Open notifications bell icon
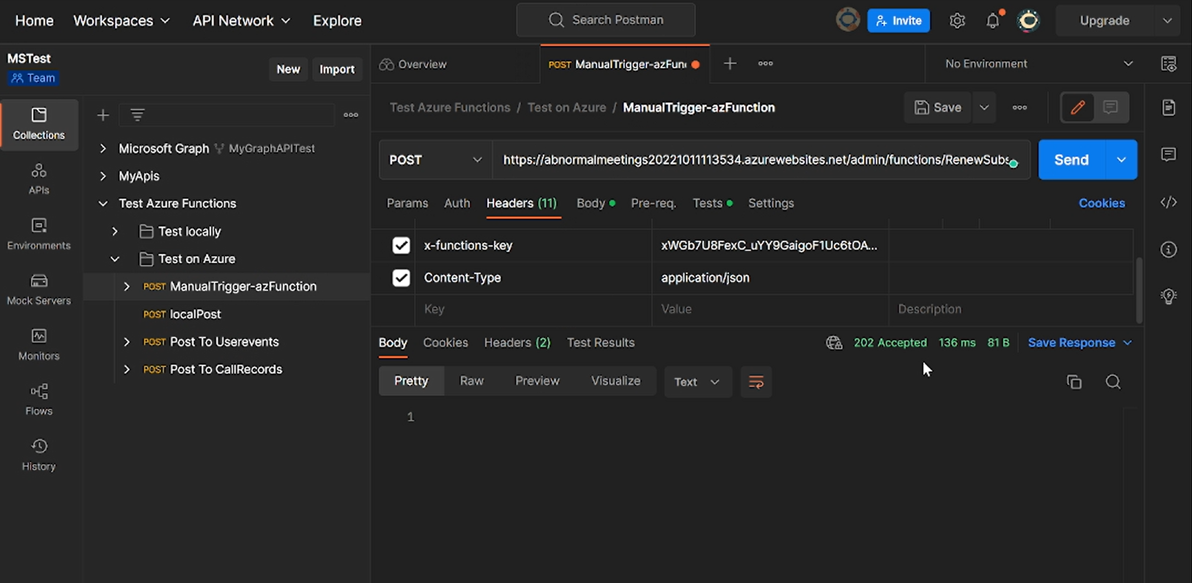 click(993, 21)
